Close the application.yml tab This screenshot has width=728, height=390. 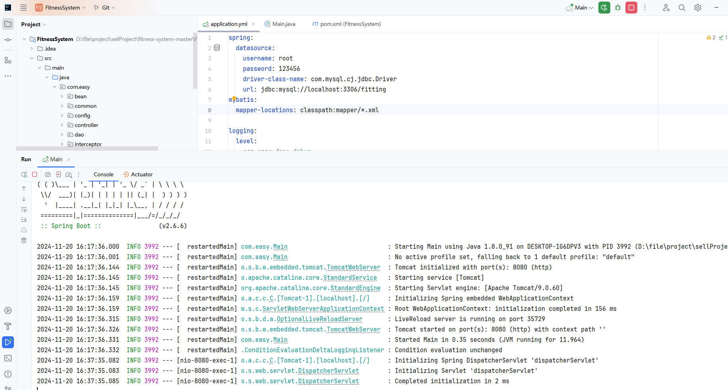[x=253, y=24]
